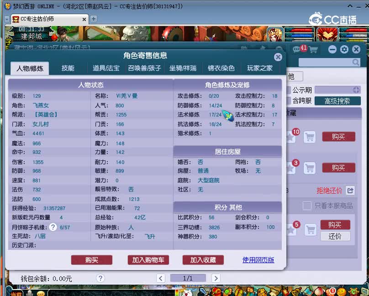Buy the listing with badge 10

339,137
